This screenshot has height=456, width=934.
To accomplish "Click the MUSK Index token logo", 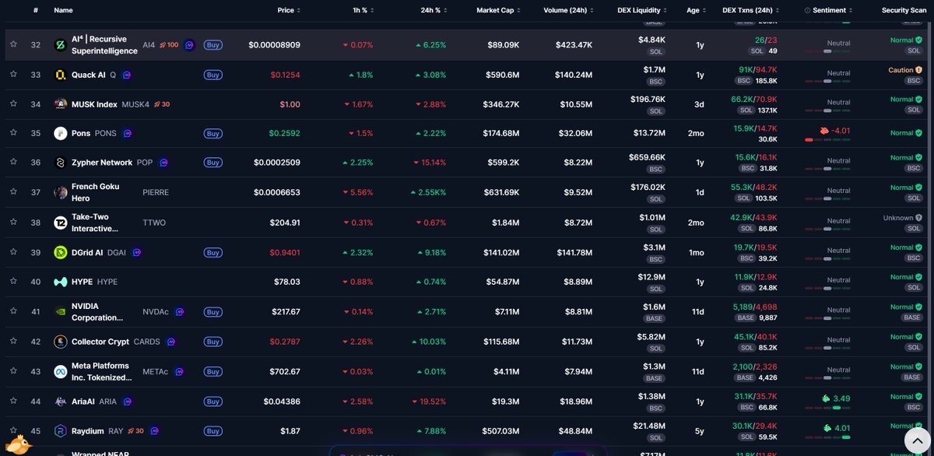I will pos(60,104).
